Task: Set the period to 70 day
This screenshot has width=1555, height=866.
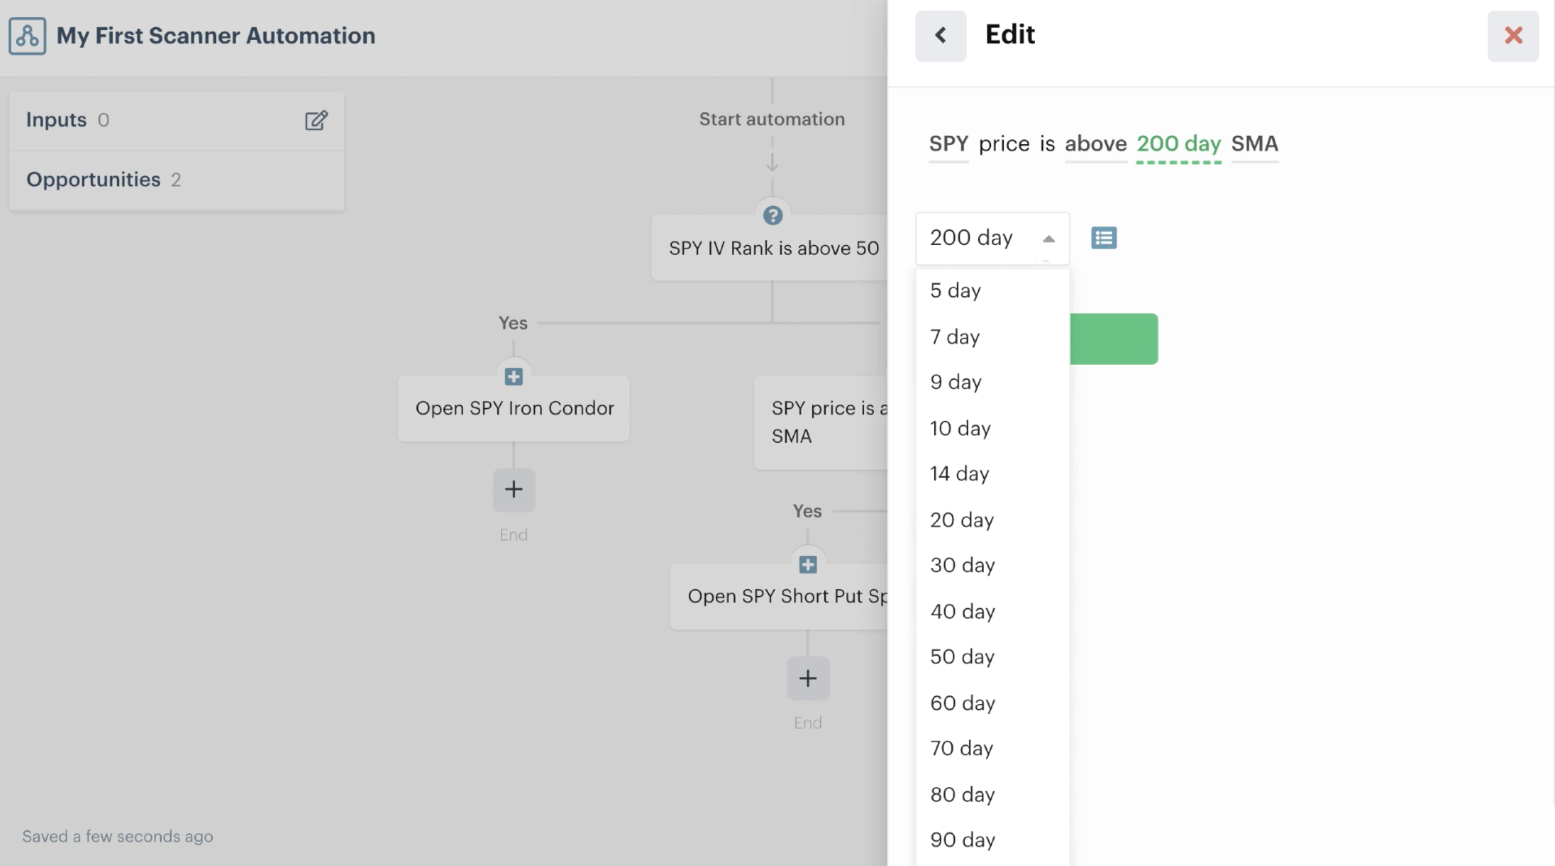Action: (992, 749)
